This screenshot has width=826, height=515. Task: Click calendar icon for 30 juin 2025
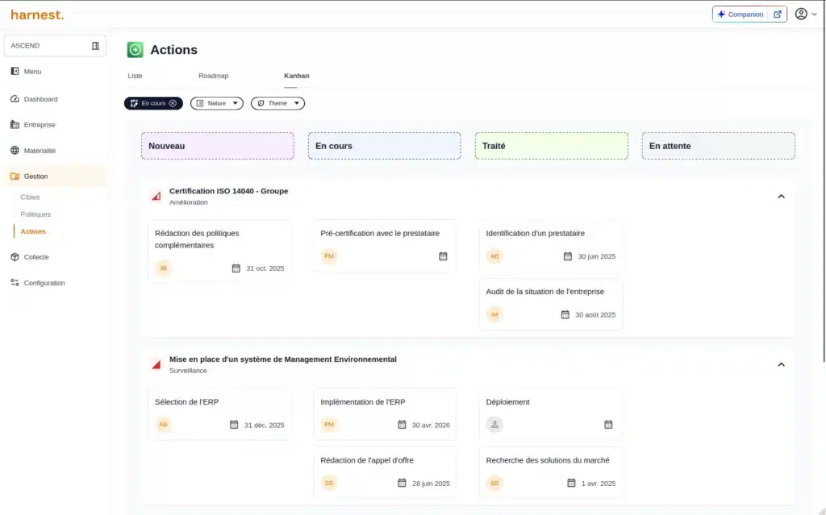tap(567, 256)
